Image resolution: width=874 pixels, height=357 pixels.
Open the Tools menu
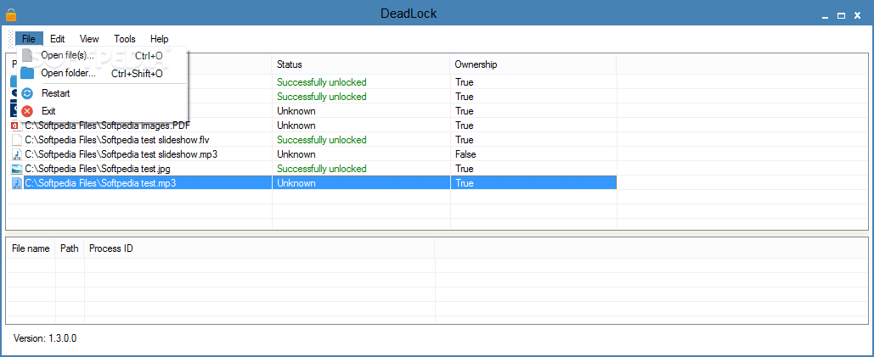pos(125,39)
